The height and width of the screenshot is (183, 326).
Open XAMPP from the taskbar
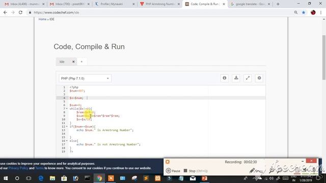[158, 178]
